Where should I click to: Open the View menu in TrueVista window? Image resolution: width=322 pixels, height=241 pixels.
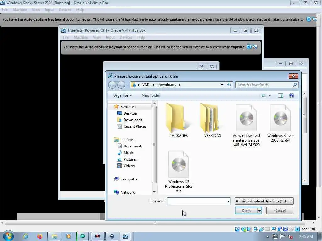click(97, 37)
